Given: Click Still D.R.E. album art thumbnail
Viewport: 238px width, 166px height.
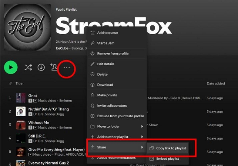Looking at the screenshot, I should coord(21,138).
